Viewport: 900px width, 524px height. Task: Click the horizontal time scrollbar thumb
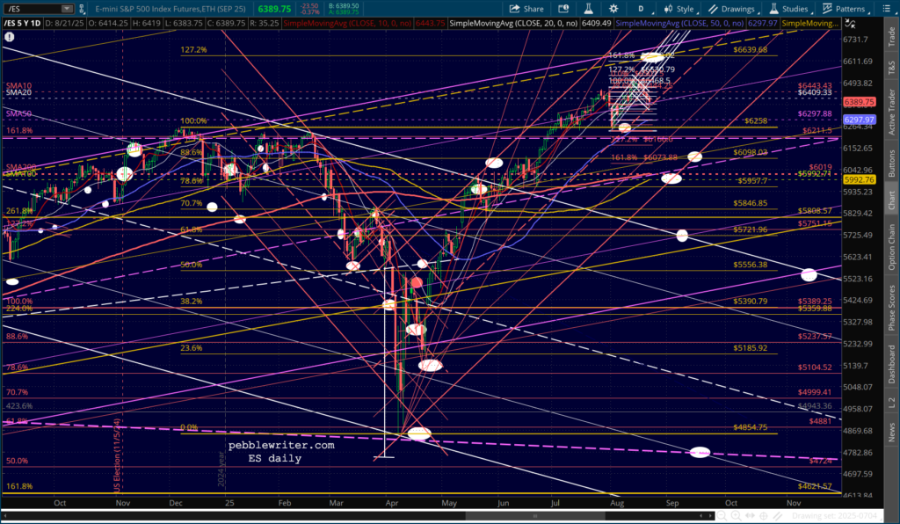[535, 516]
